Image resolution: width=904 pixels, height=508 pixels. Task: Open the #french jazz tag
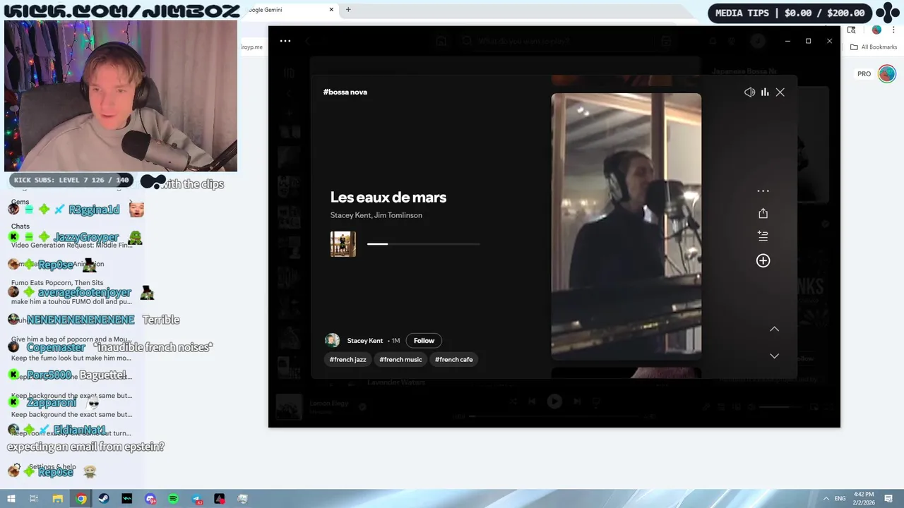[x=348, y=359]
